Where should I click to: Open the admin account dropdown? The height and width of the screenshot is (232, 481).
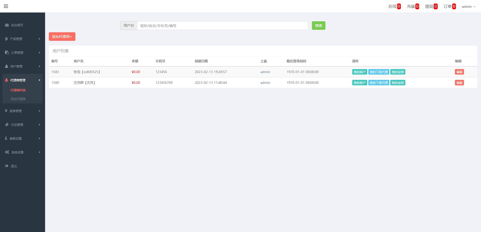(x=468, y=7)
